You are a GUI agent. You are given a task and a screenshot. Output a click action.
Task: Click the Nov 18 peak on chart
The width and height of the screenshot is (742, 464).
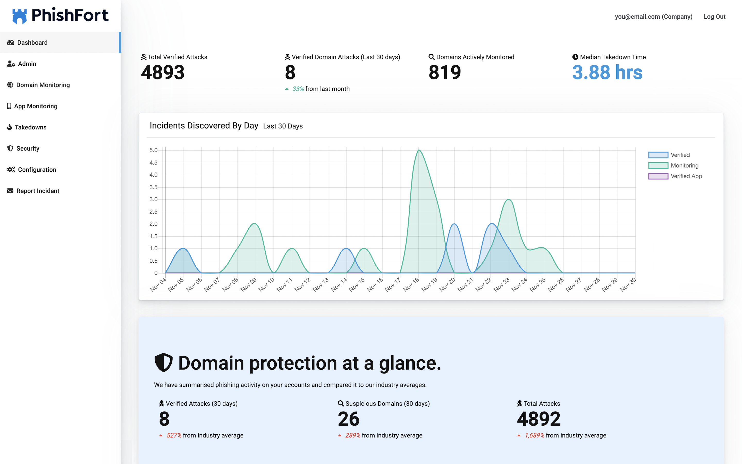[x=419, y=150]
